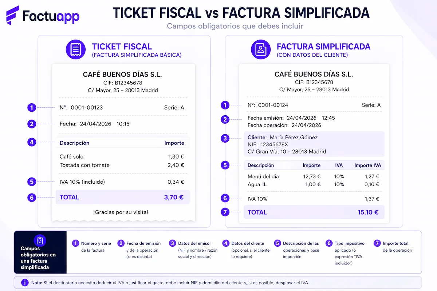Click badge 7 beside the 15,10 € total
437x291 pixels.
pyautogui.click(x=225, y=212)
